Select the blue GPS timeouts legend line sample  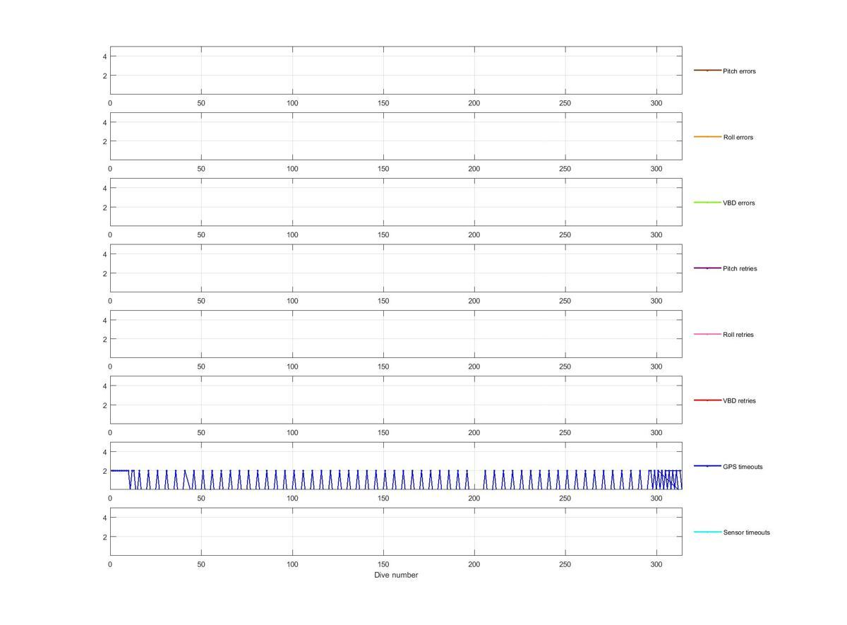[707, 466]
